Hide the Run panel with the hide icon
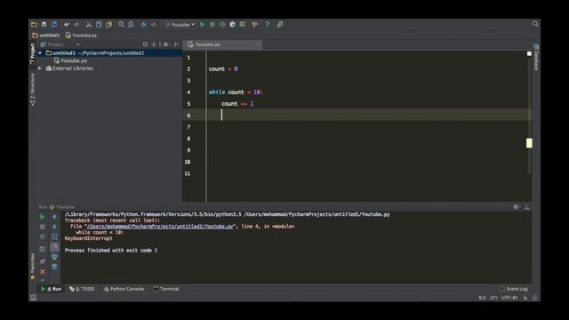Screen dimensions: 569x320 pos(527,207)
